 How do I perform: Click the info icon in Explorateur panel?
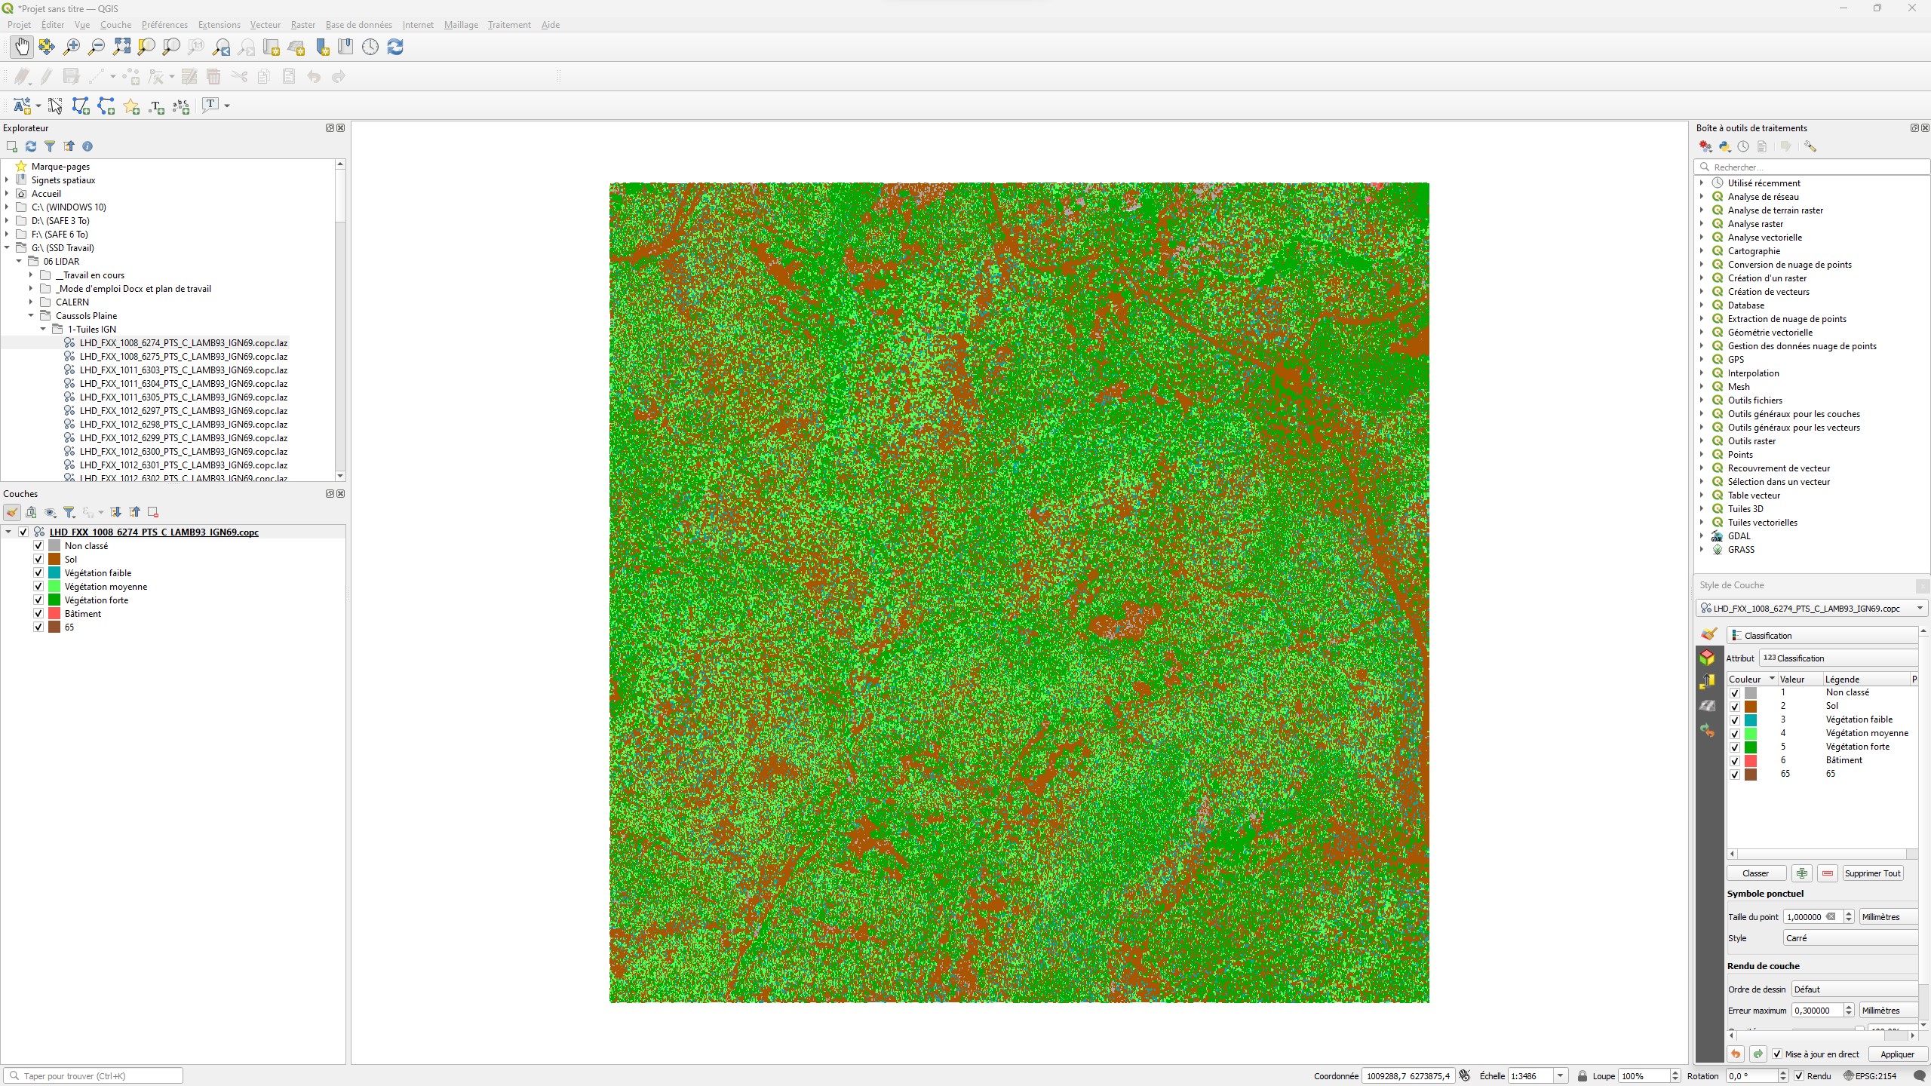tap(87, 146)
